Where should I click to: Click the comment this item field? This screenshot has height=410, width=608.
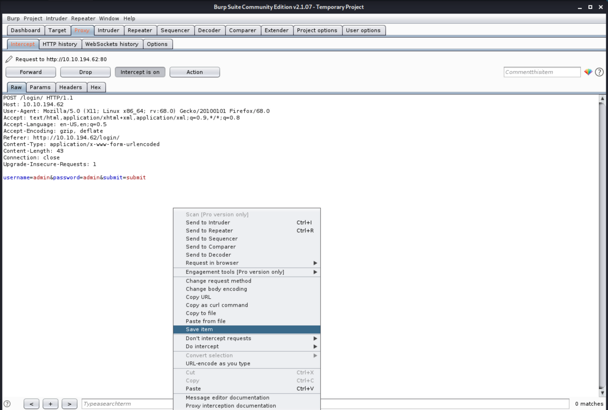click(542, 72)
